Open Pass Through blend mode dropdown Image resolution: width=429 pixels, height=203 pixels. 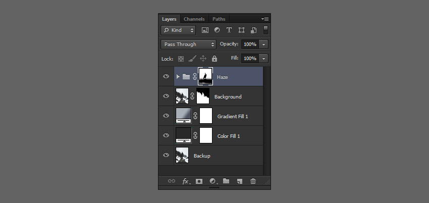pos(188,44)
